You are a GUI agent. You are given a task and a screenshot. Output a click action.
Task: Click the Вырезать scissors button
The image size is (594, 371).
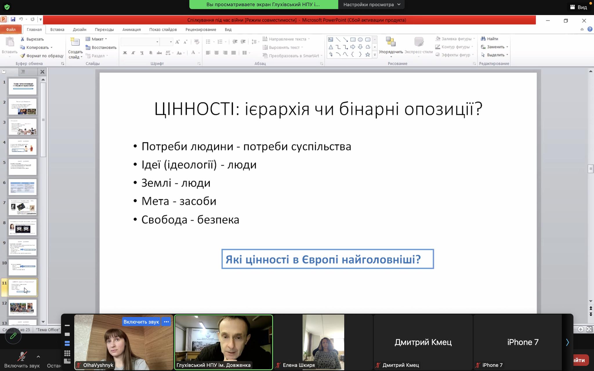[32, 39]
